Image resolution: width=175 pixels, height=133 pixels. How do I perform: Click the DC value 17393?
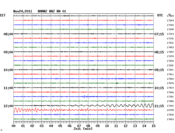tap(170, 25)
